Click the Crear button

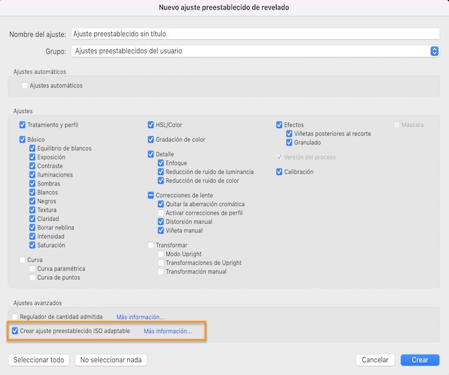coord(420,360)
